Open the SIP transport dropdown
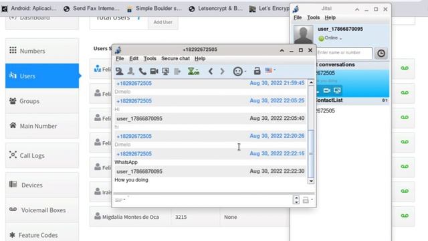Viewport: 428px width, 241px height. tap(120, 200)
